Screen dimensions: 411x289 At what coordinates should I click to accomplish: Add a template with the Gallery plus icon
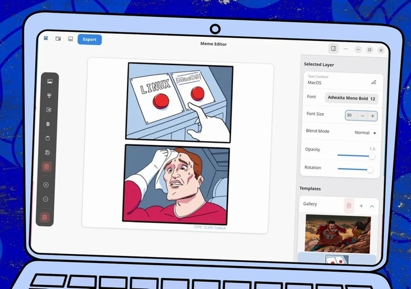point(361,206)
